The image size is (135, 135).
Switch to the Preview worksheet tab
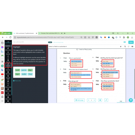click(50, 33)
